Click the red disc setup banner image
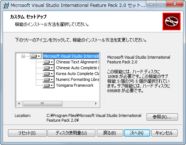Image resolution: width=186 pixels, height=145 pixels. pyautogui.click(x=171, y=21)
